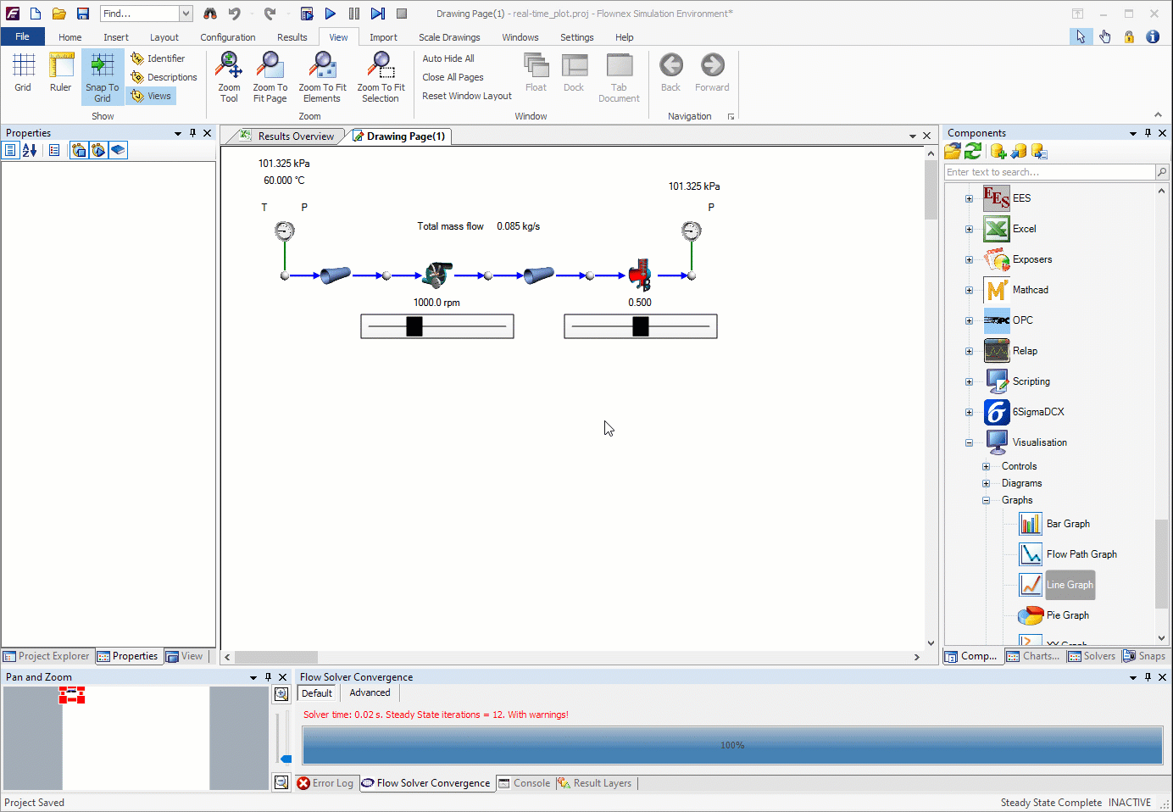Image resolution: width=1173 pixels, height=812 pixels.
Task: Toggle the Grid display button
Action: tap(23, 73)
